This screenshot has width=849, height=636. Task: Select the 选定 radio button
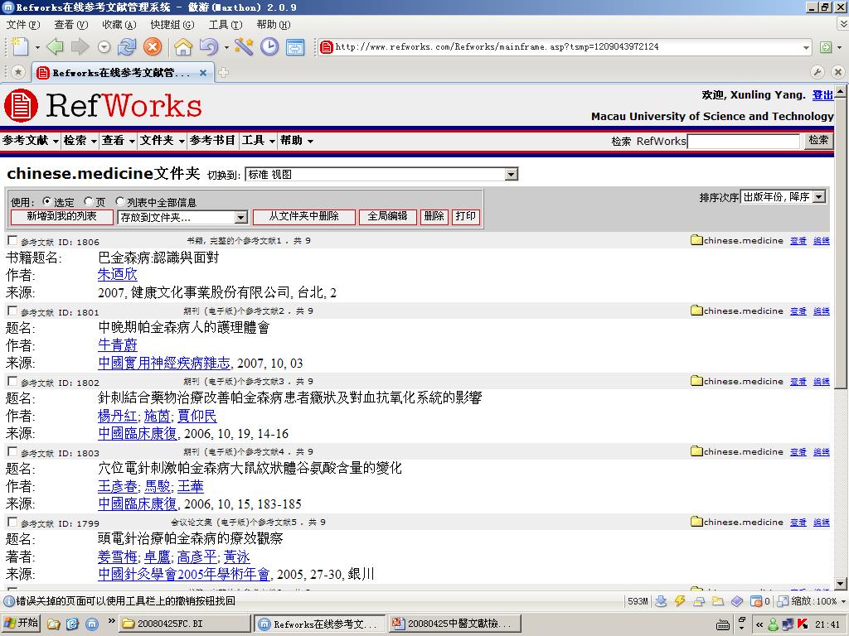(47, 201)
